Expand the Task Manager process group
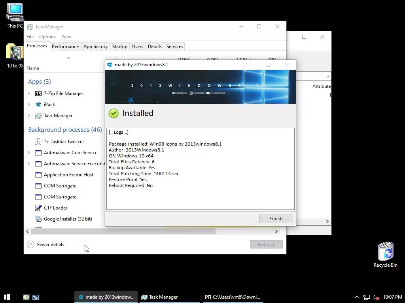Screen dimensions: 405x303 29,116
